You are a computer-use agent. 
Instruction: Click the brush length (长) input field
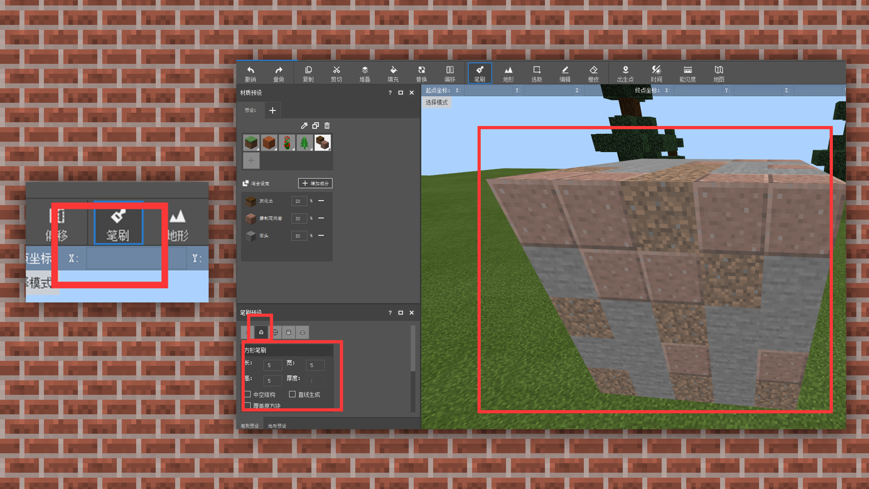(x=273, y=365)
